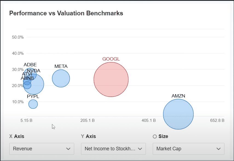Click the META text label

[61, 66]
